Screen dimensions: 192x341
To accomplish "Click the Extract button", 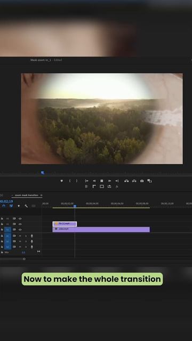I will tap(134, 181).
